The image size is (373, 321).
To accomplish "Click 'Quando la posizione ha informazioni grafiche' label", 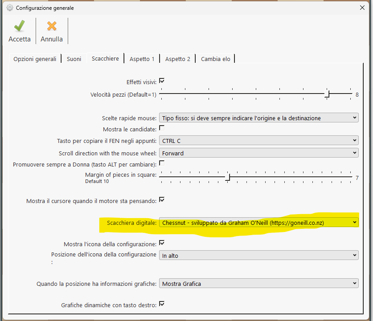I will tap(96, 284).
